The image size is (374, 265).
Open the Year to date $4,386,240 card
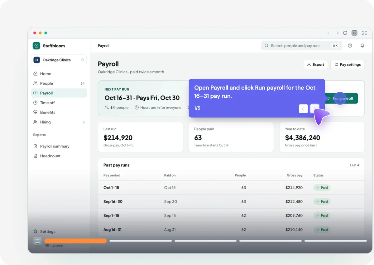point(322,137)
